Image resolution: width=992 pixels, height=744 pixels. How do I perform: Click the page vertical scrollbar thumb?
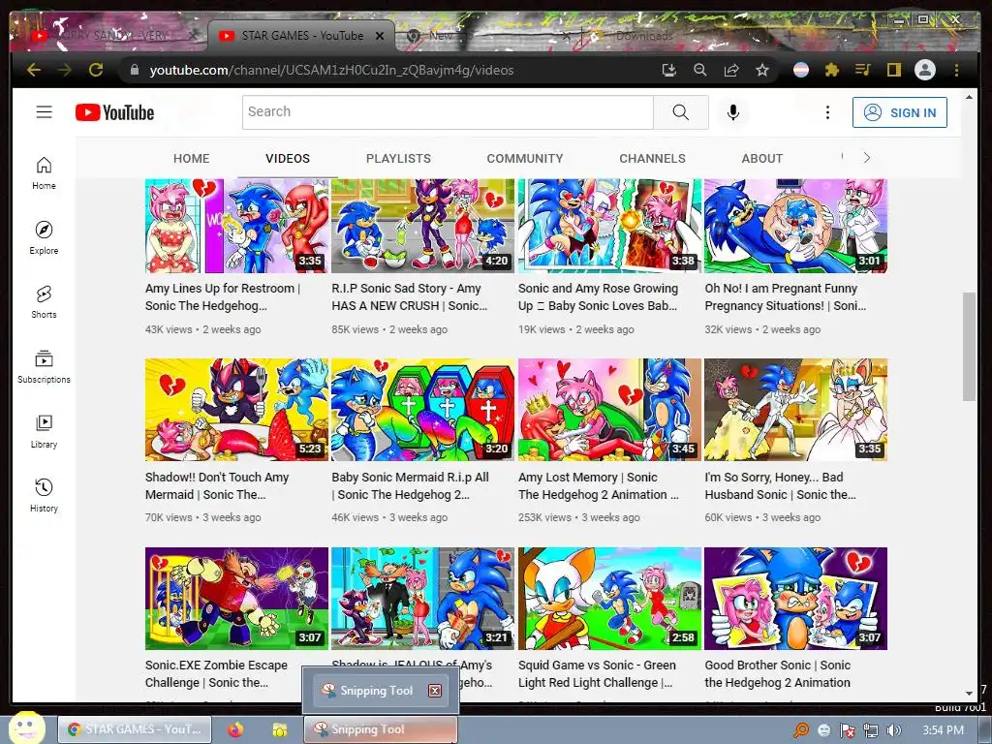969,346
